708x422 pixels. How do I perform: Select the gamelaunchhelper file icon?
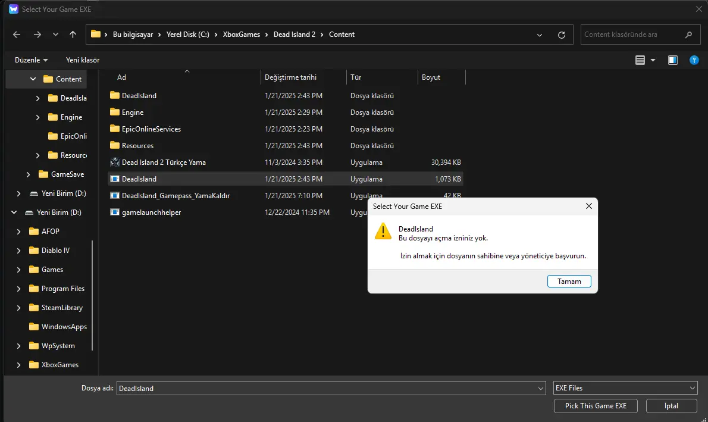tap(115, 212)
